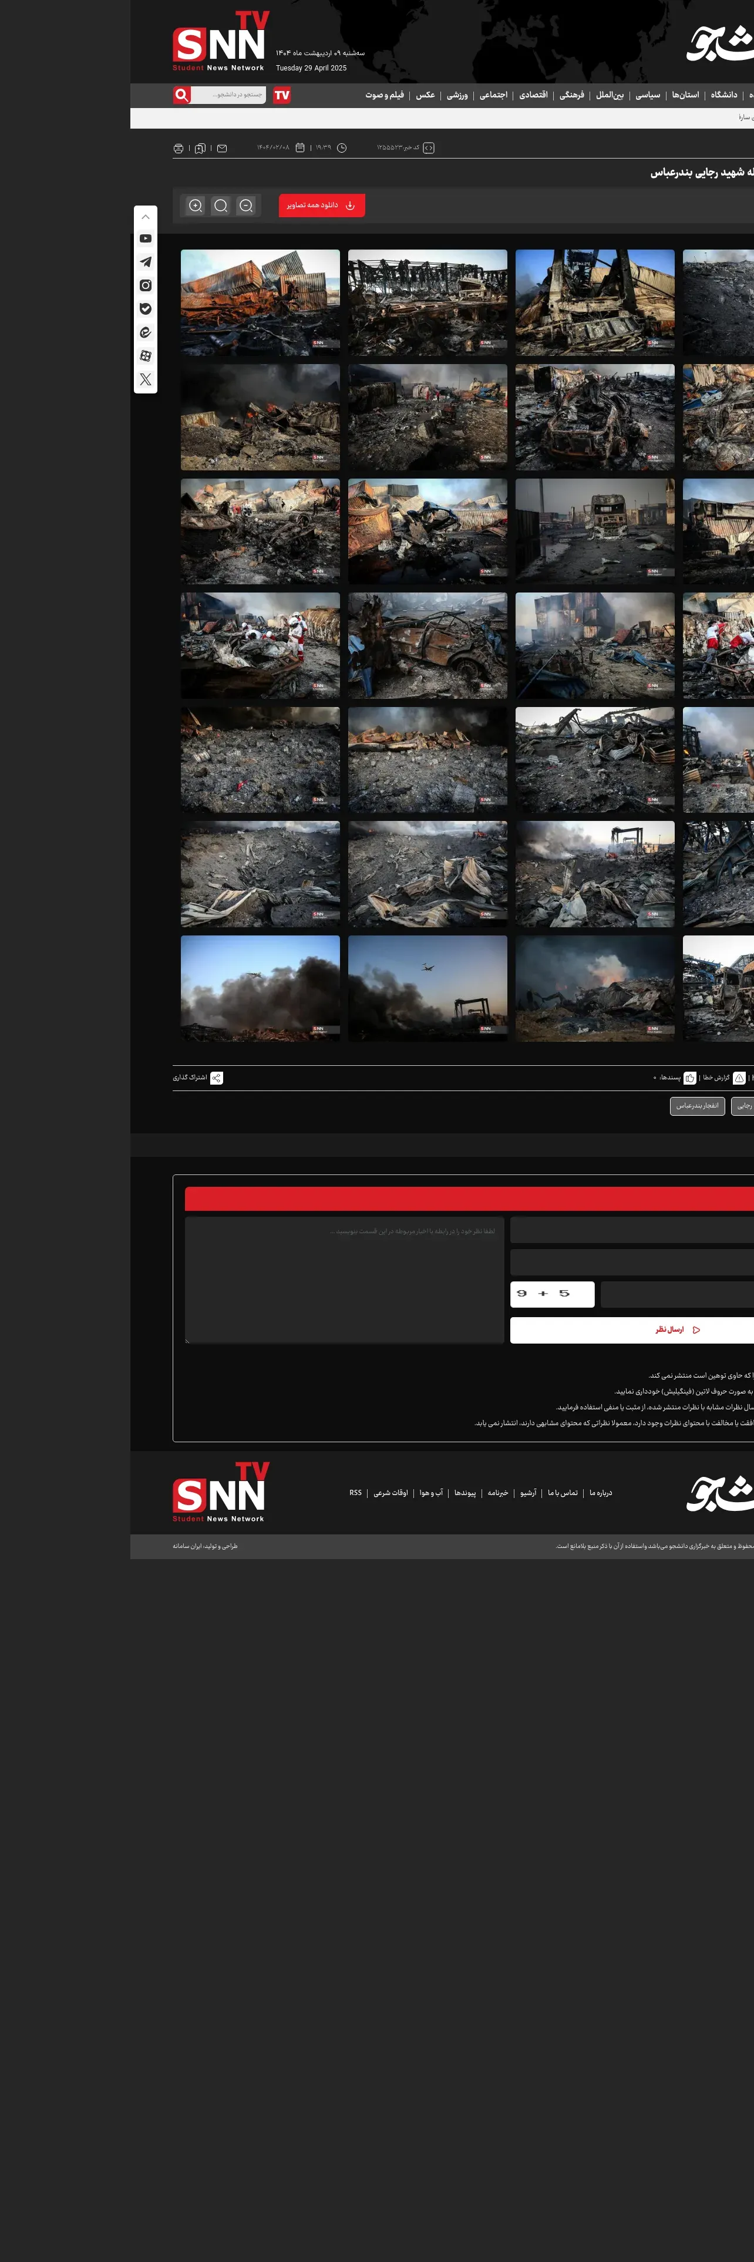This screenshot has height=2262, width=754.
Task: Click پیوندها footer link
Action: click(465, 1493)
